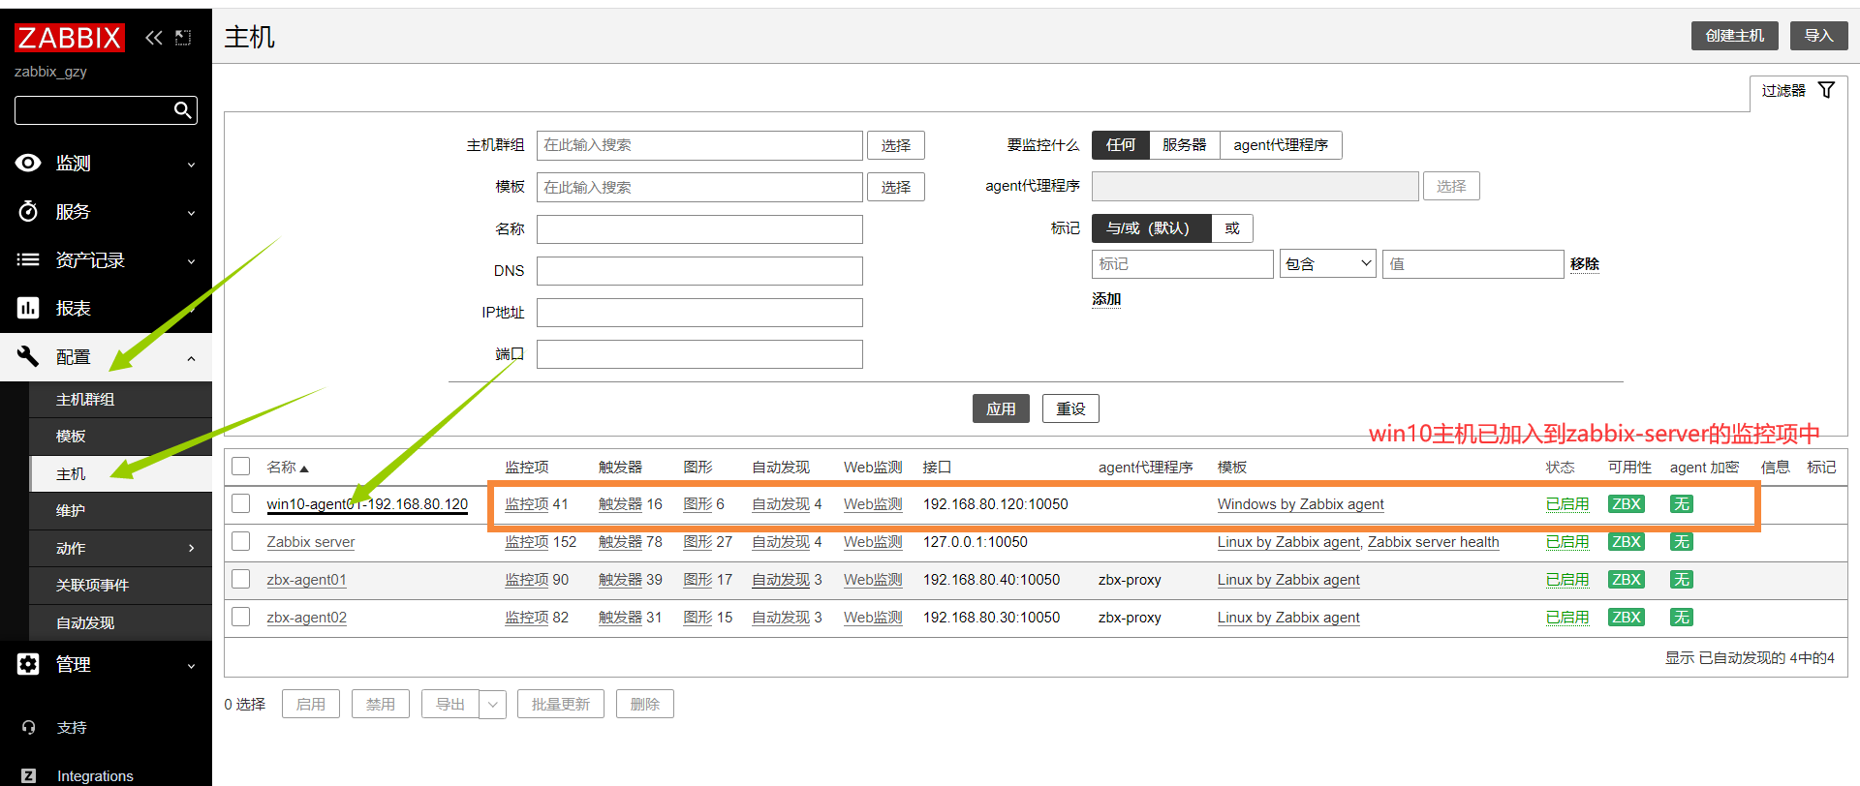Viewport: 1860px width, 786px height.
Task: Switch to the 过滤器 tab
Action: click(x=1798, y=91)
